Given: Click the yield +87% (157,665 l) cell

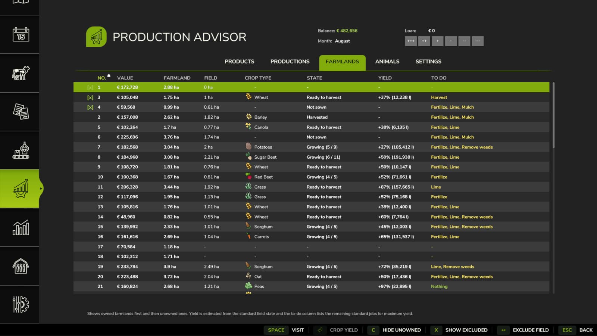Looking at the screenshot, I should click(396, 187).
